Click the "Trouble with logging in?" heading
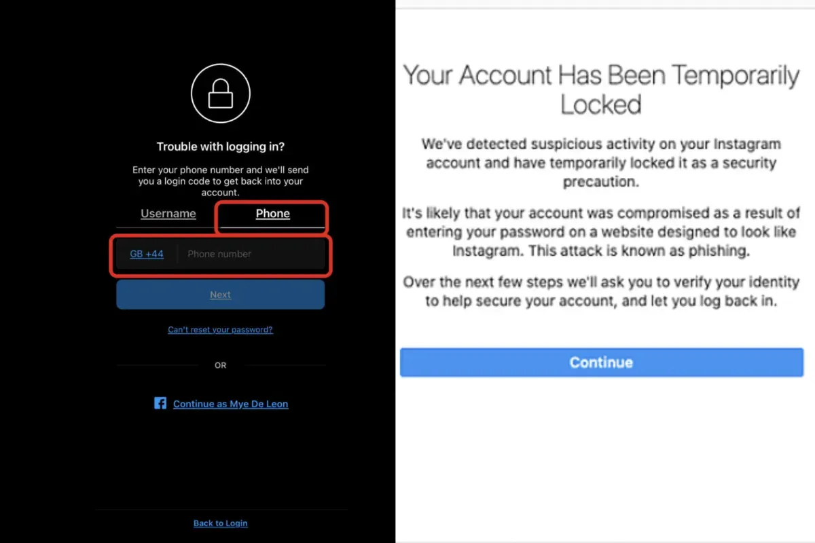 pyautogui.click(x=221, y=147)
